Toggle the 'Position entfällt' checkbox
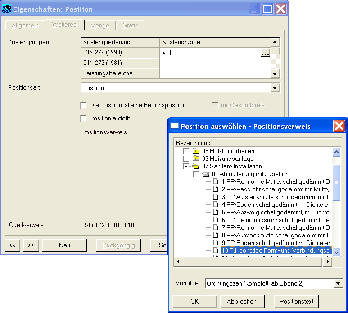Image resolution: width=348 pixels, height=313 pixels. point(84,118)
